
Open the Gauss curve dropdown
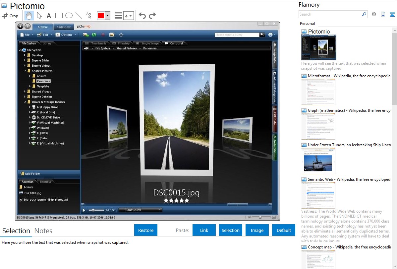click(x=140, y=210)
